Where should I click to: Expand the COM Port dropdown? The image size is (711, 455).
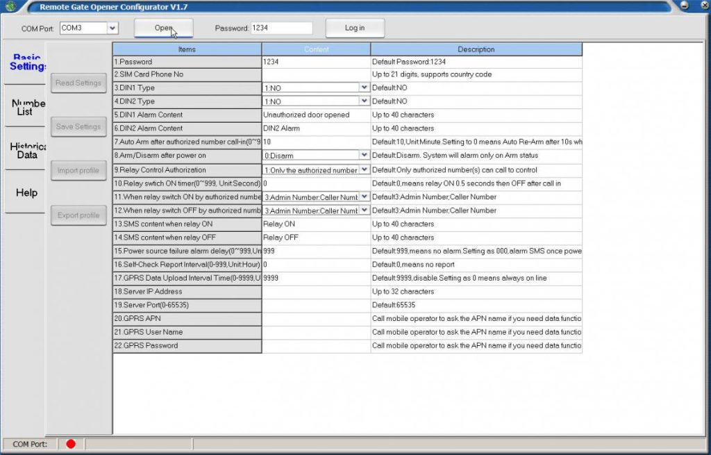[x=112, y=28]
